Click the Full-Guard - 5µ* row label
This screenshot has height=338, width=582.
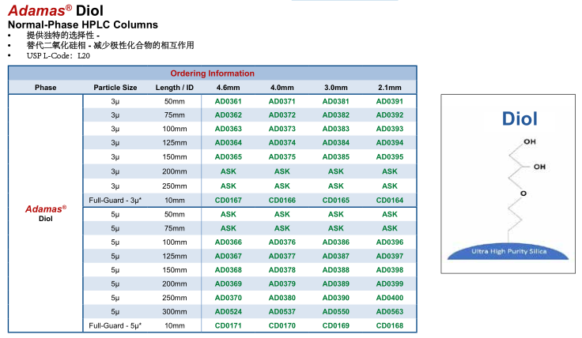tap(115, 326)
